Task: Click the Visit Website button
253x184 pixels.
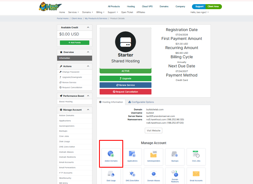Action: pos(153,131)
